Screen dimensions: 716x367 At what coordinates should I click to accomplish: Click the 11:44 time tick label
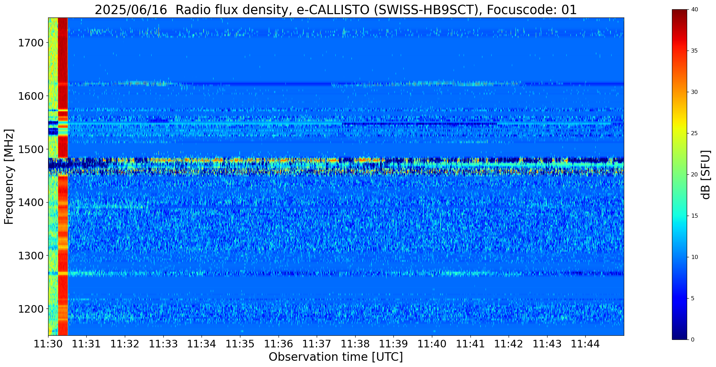(x=586, y=344)
